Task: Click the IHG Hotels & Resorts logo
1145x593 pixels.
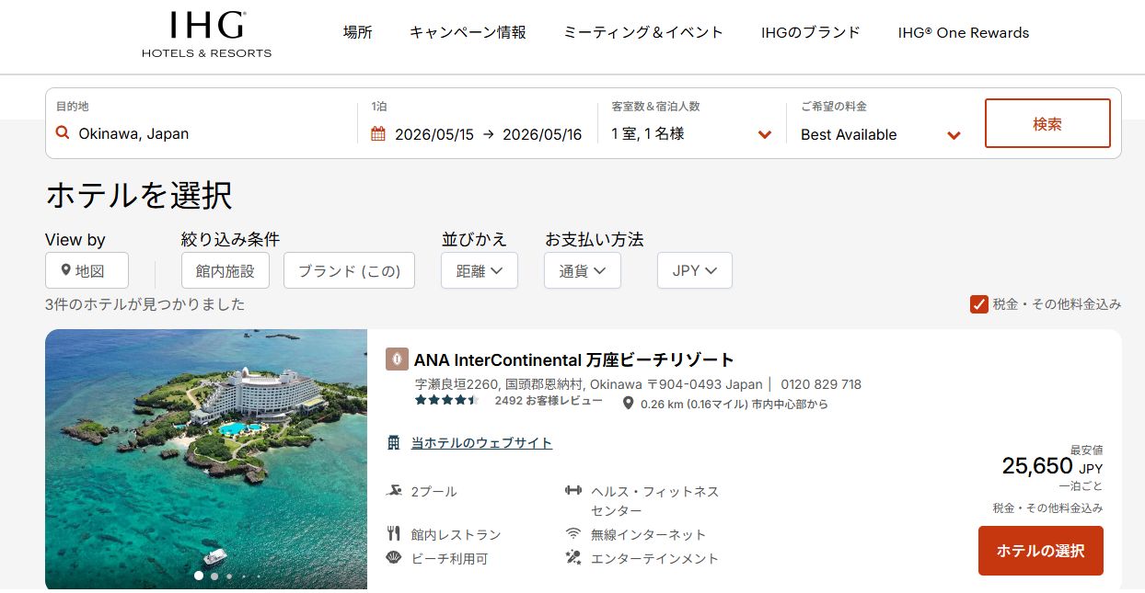Action: [x=206, y=34]
